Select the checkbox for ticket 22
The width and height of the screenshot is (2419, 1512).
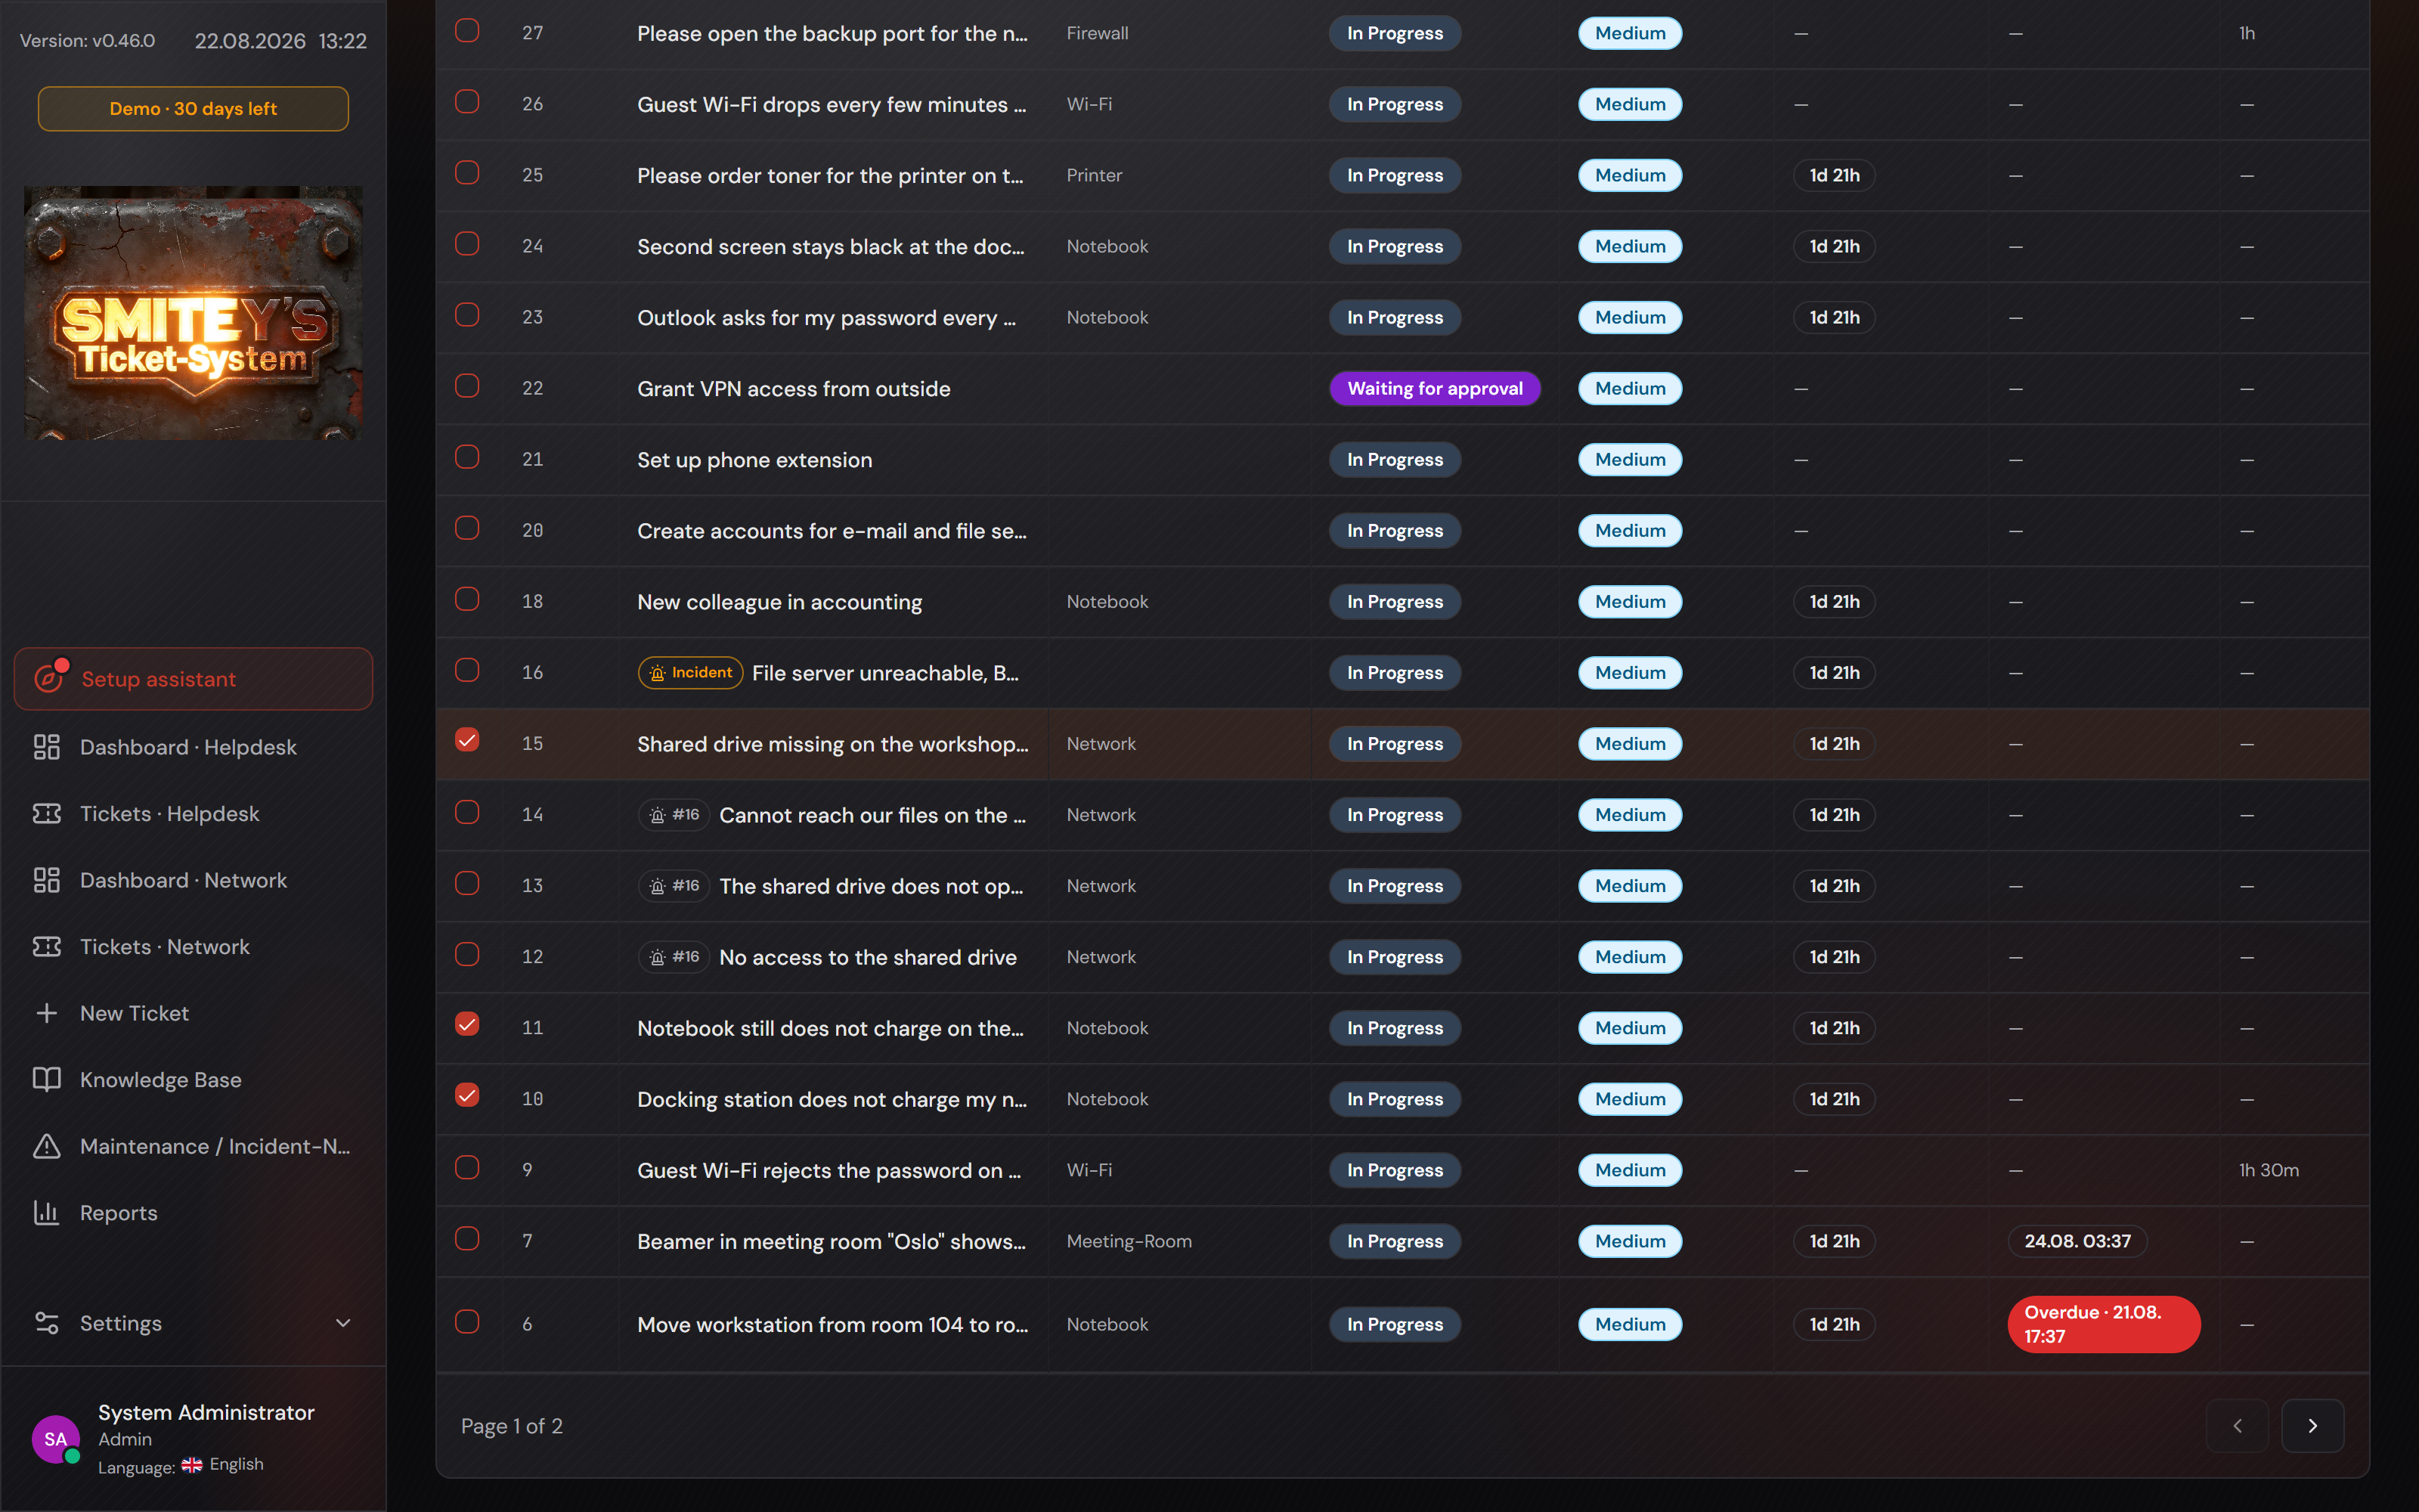coord(467,386)
